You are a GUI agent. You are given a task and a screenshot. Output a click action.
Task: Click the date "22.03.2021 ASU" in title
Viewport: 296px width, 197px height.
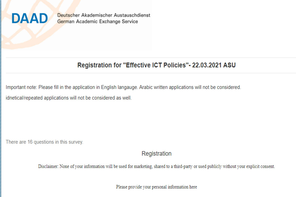[x=214, y=65]
